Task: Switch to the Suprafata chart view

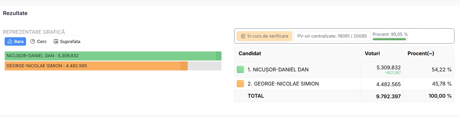Action: 67,42
